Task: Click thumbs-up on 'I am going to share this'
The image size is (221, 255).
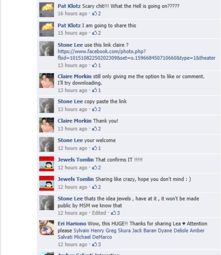Action: point(94,33)
